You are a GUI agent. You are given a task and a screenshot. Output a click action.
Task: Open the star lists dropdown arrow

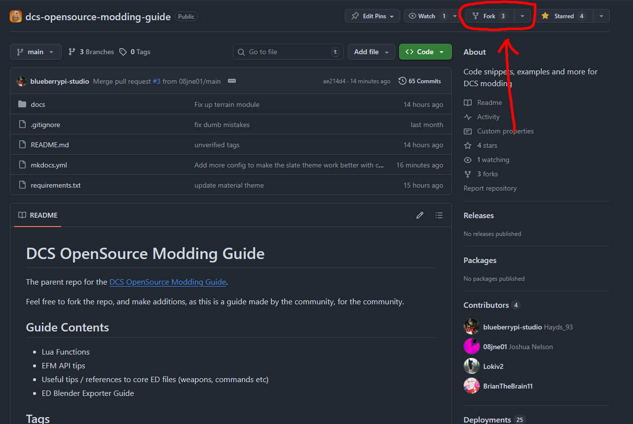601,16
